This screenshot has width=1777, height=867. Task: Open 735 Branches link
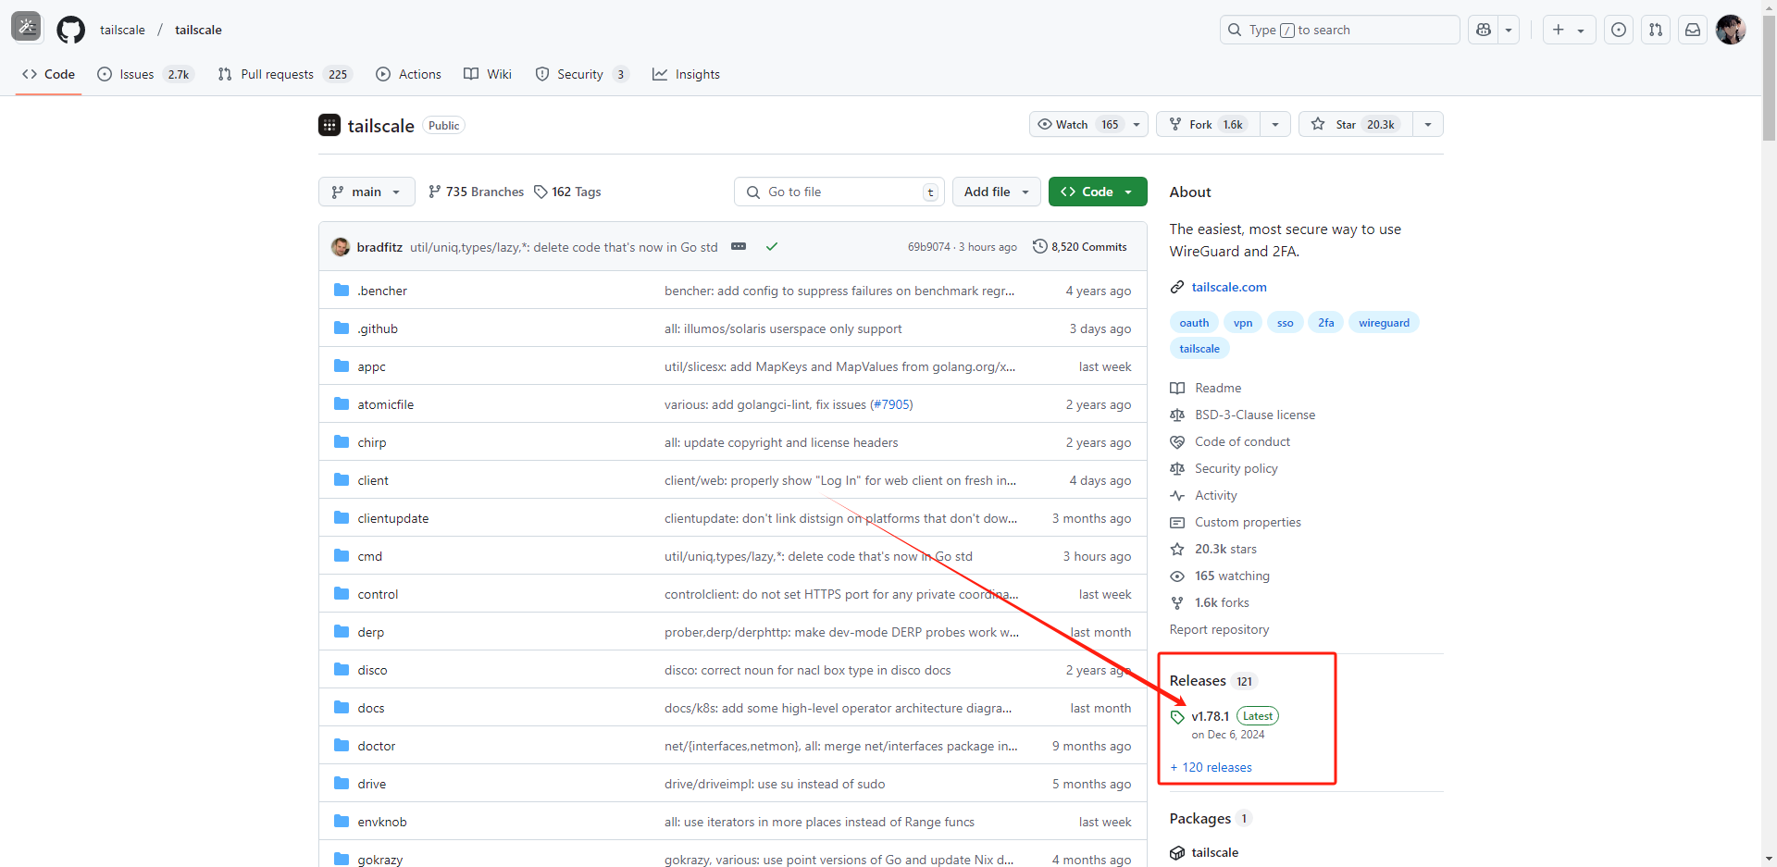click(x=476, y=192)
